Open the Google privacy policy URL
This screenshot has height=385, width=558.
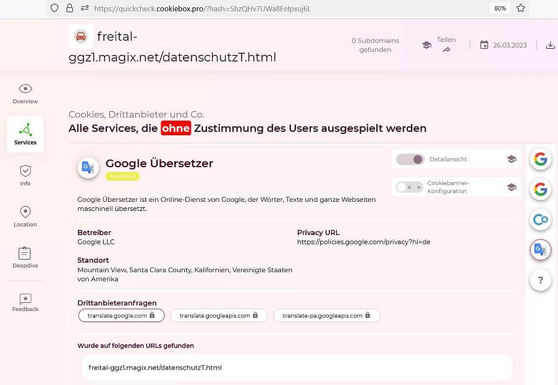coord(364,242)
